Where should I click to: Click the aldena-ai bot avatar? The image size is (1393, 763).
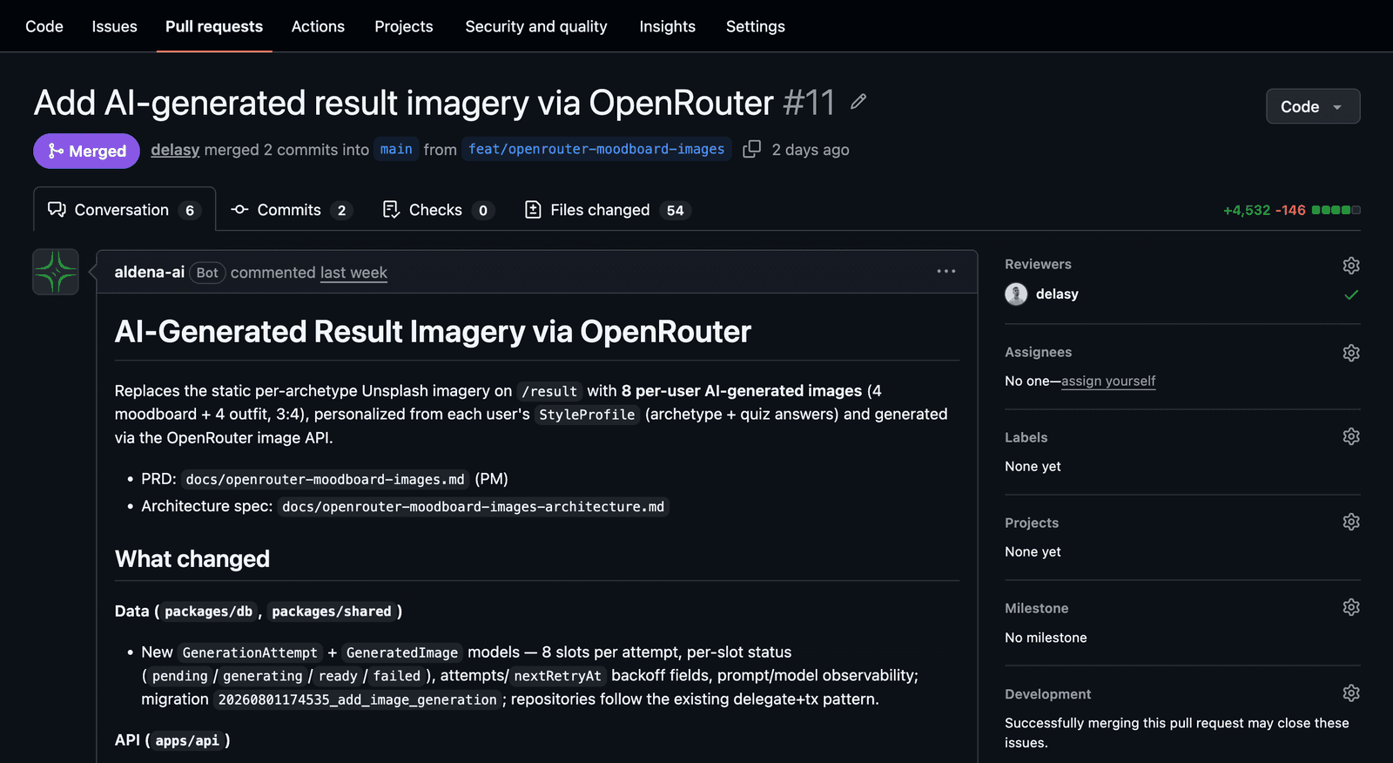[x=56, y=272]
